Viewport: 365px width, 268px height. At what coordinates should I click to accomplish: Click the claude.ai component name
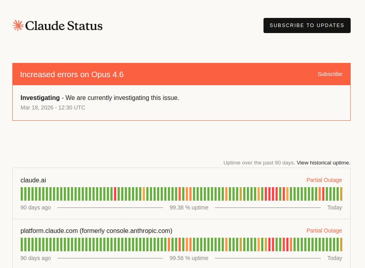33,180
